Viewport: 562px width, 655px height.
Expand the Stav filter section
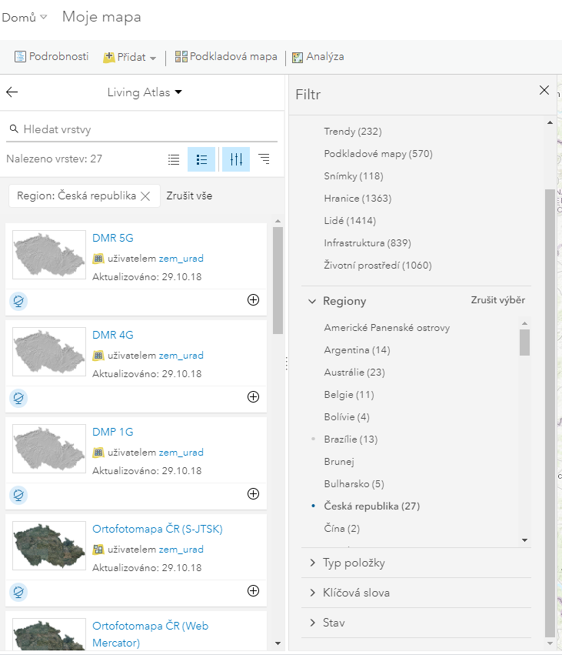click(312, 623)
